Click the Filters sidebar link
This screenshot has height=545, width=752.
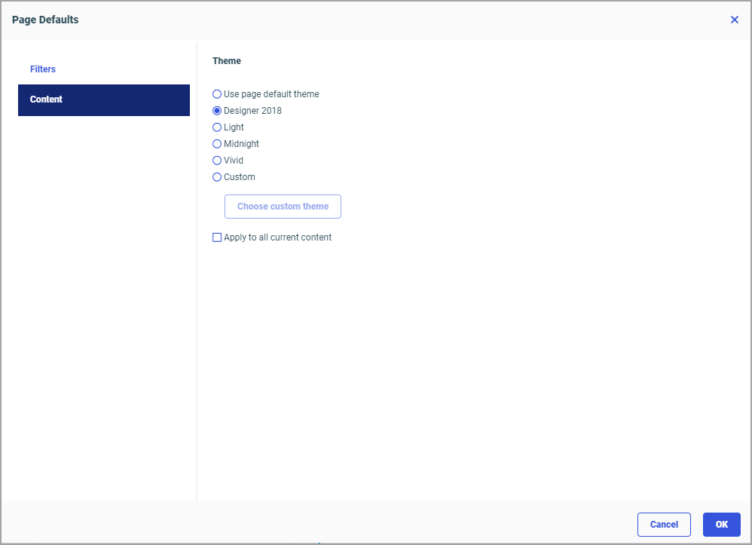pyautogui.click(x=43, y=69)
